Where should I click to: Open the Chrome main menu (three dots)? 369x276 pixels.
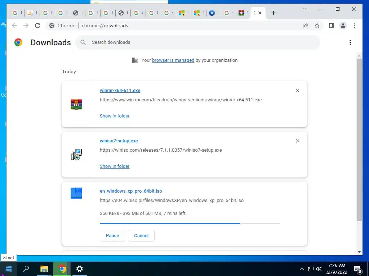coord(355,26)
